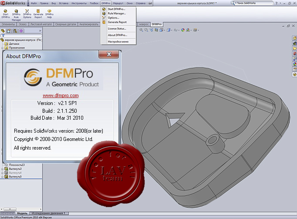Click Previous View icon
Image resolution: width=297 pixels, height=219 pixels.
pyautogui.click(x=151, y=30)
